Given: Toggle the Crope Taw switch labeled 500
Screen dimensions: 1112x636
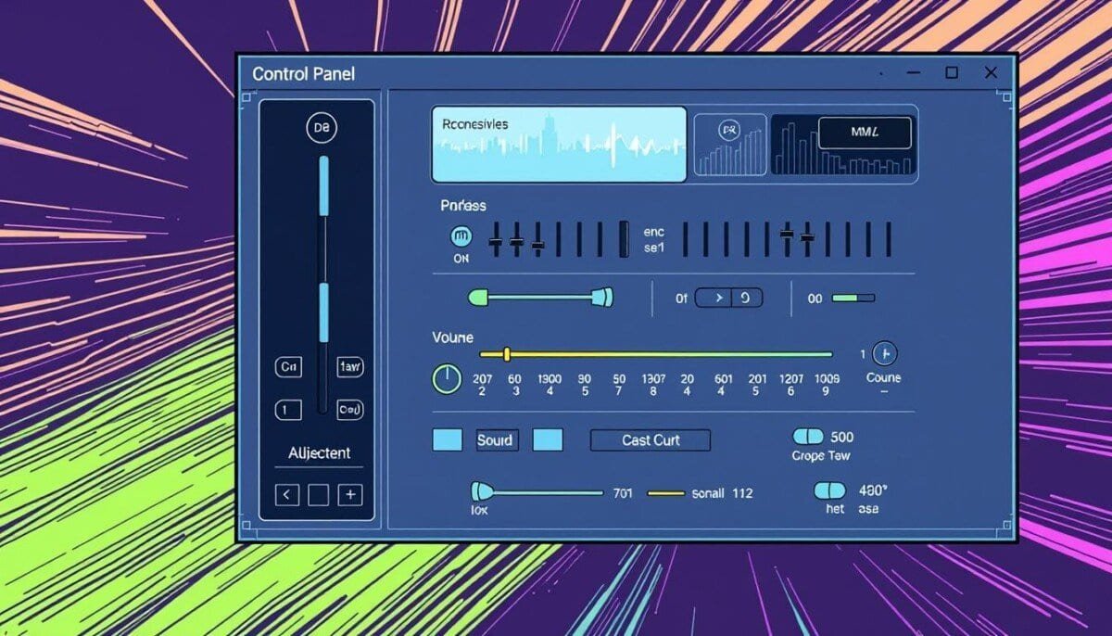Looking at the screenshot, I should tap(808, 437).
